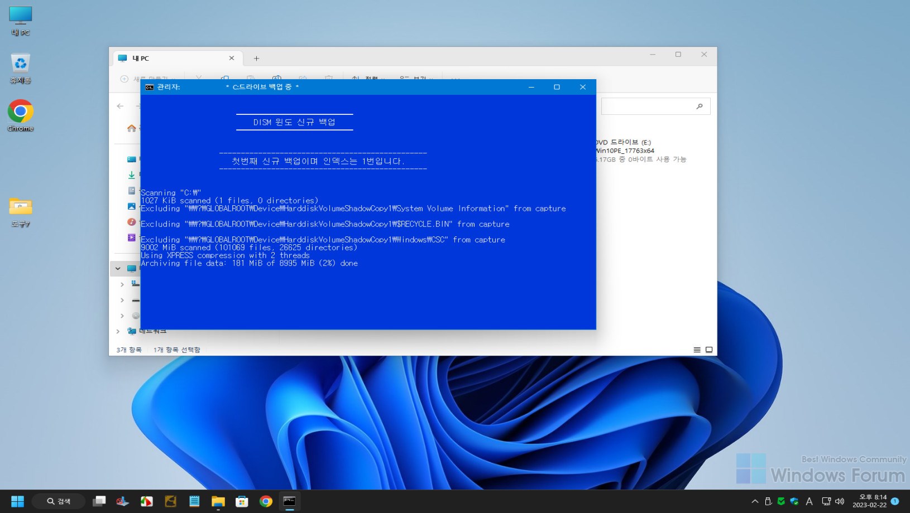This screenshot has height=513, width=910.
Task: Show hidden system tray icons
Action: 755,501
